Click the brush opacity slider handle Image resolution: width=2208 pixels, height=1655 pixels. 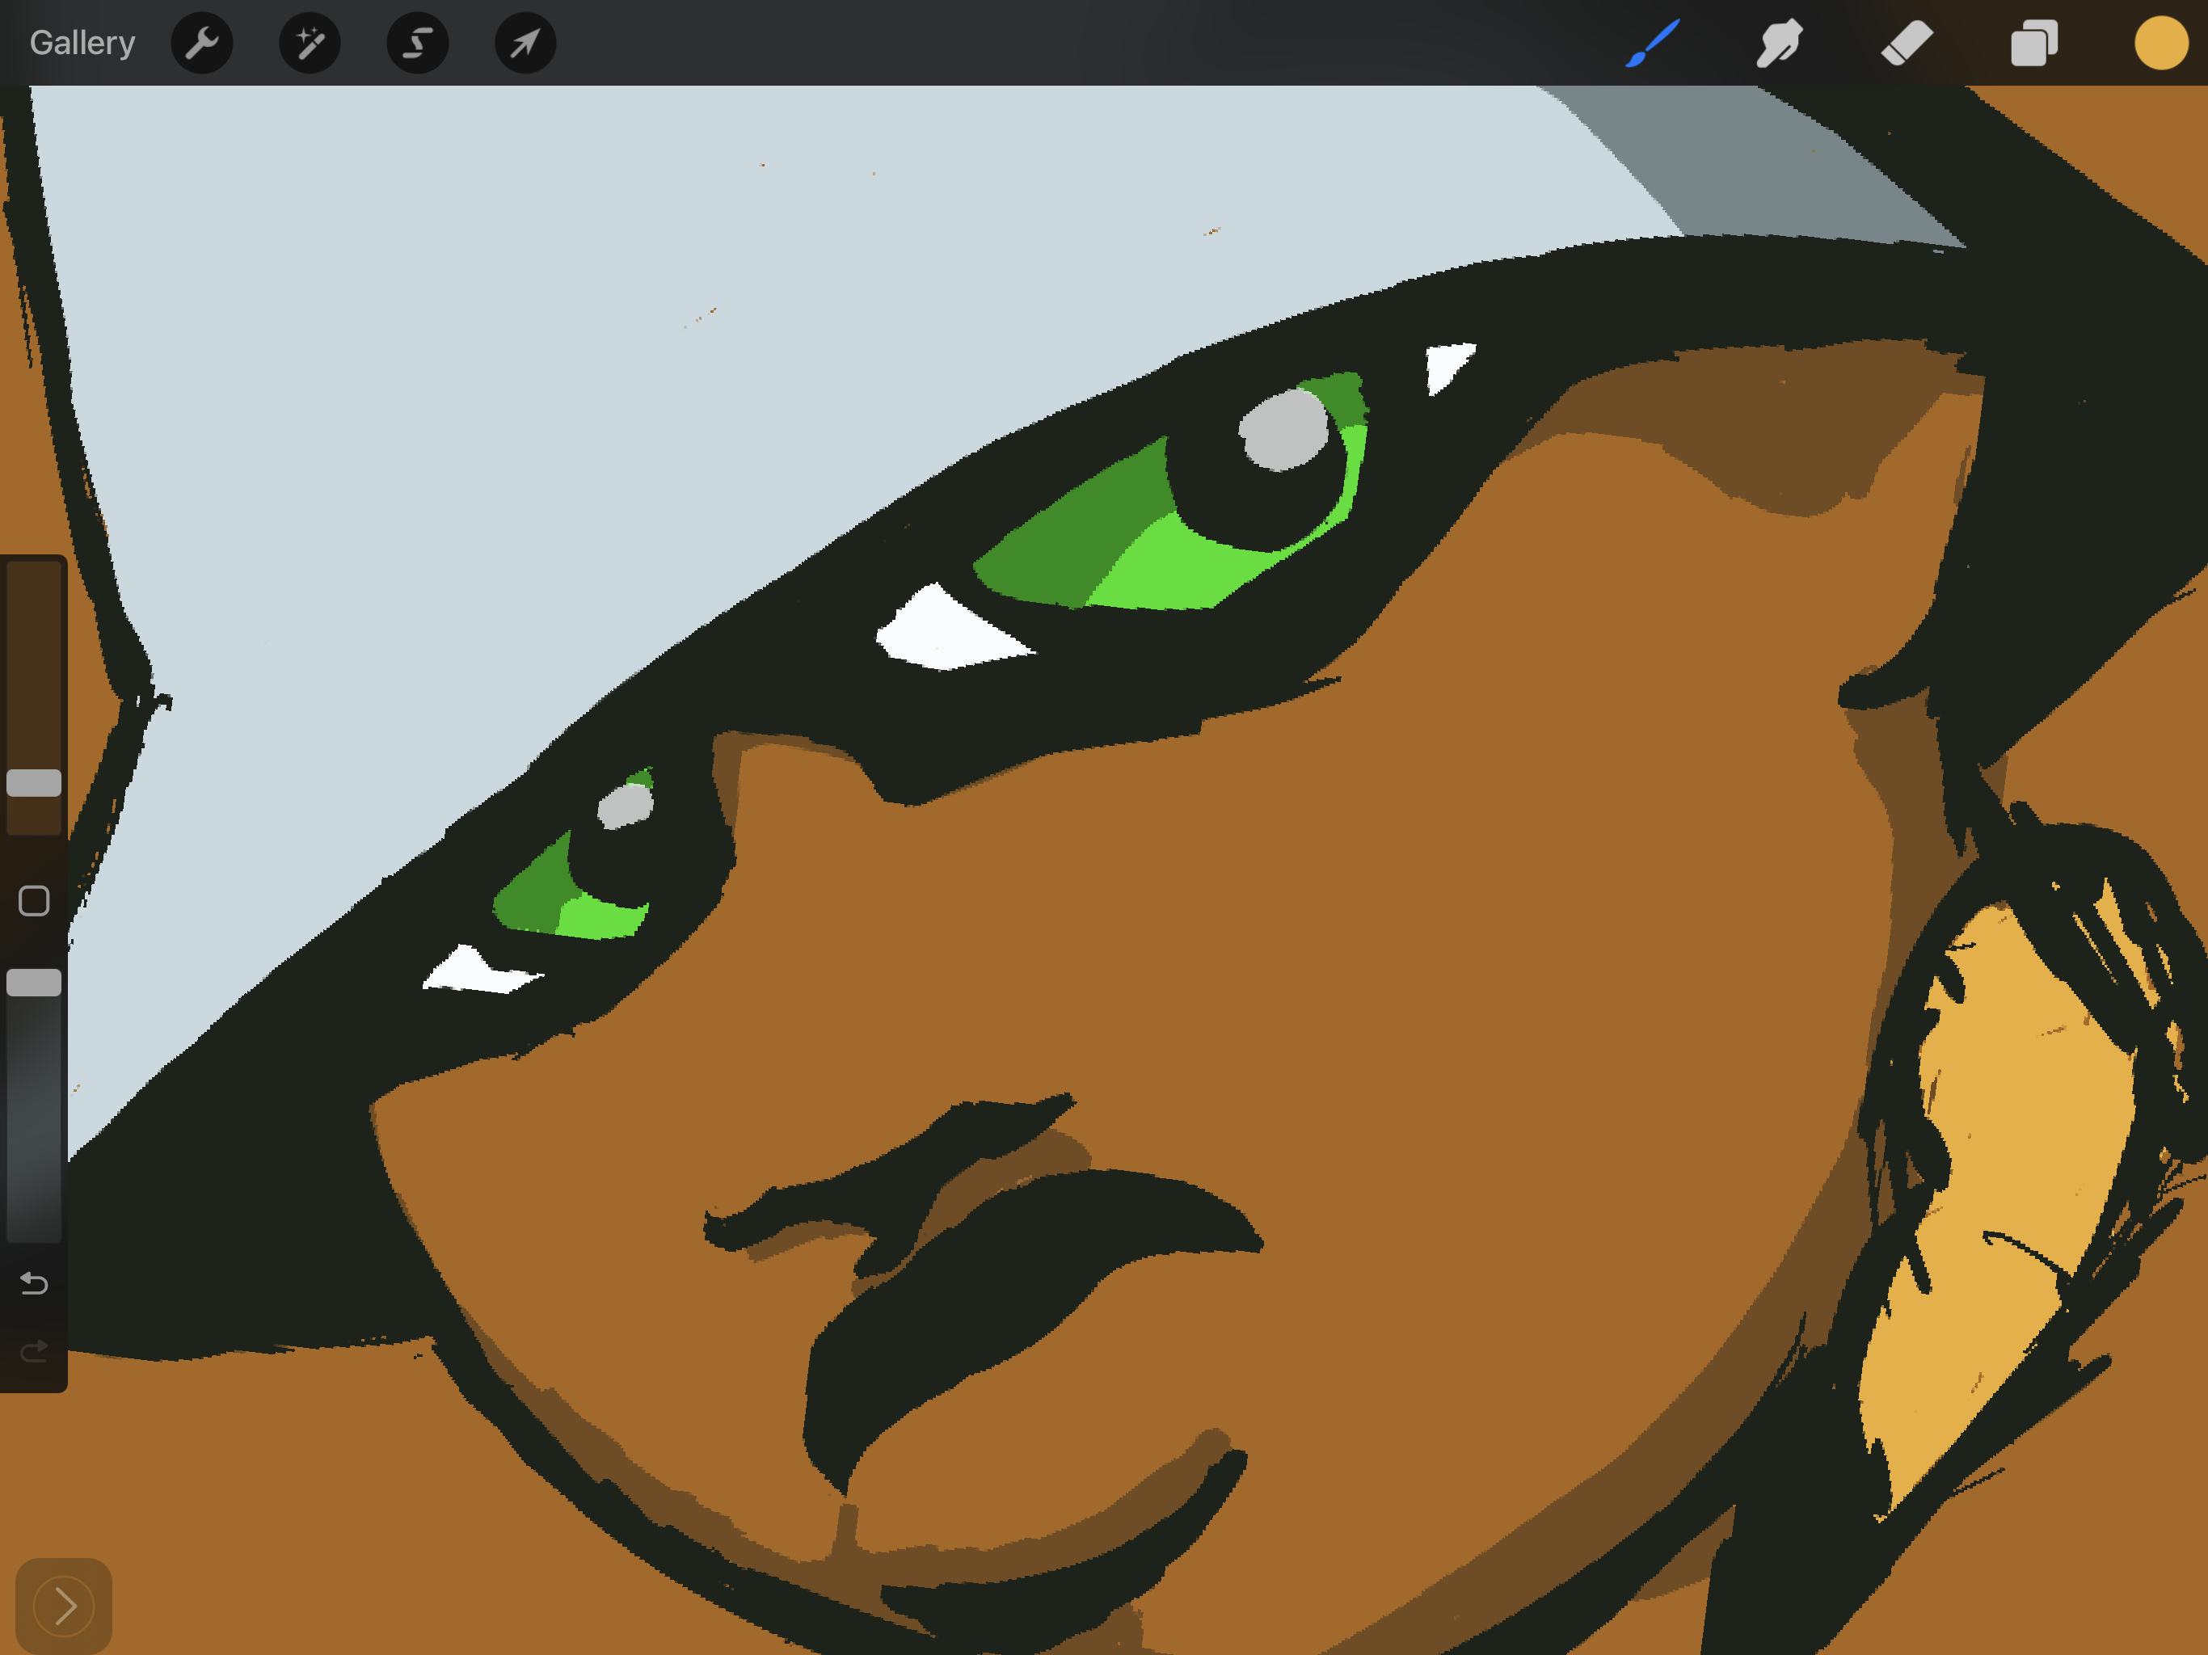pyautogui.click(x=34, y=982)
